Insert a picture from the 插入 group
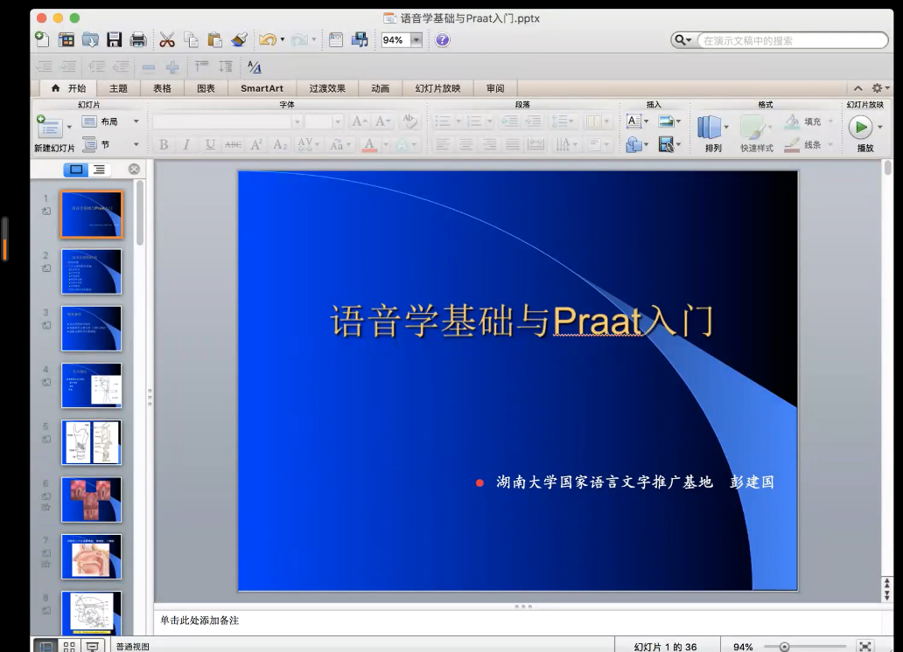903x652 pixels. (x=666, y=121)
